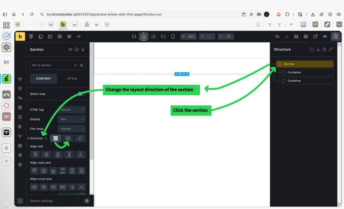This screenshot has height=209, width=344.
Task: Switch to the STYLE tab
Action: coord(72,79)
